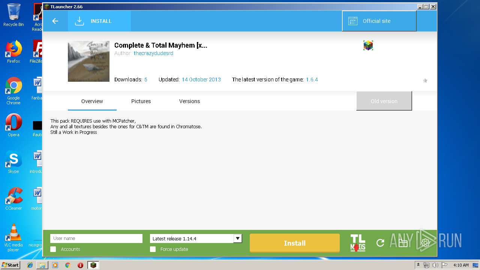Open the settings gear icon in TLauncher

coord(425,243)
